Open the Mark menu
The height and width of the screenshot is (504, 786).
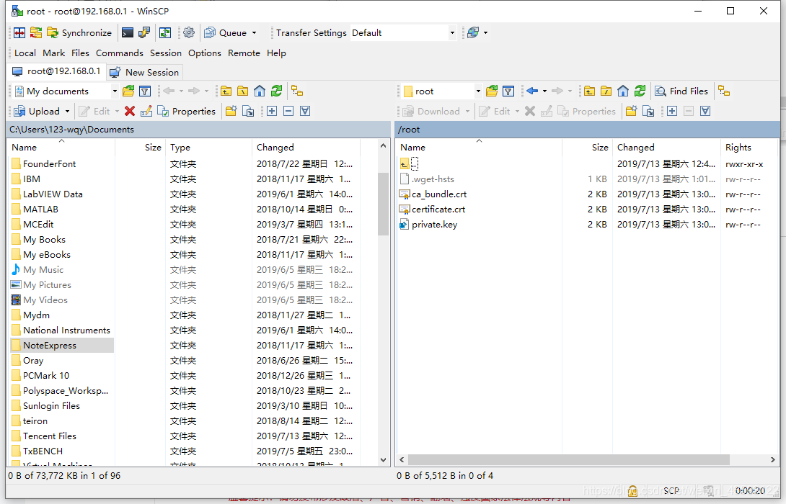point(53,53)
